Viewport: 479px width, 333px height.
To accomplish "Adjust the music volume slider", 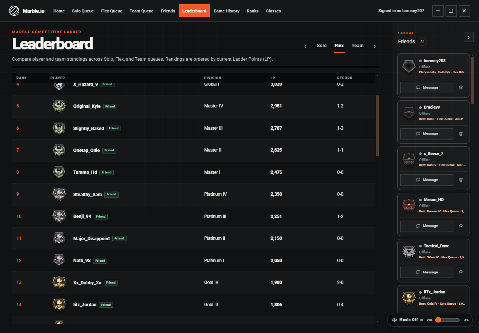I will 448,320.
